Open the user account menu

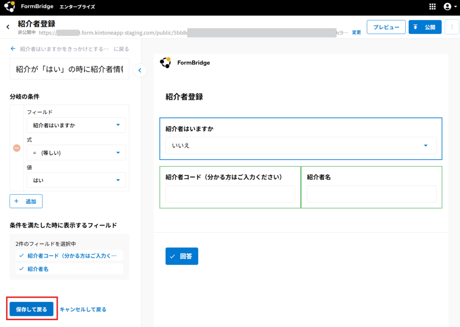coord(447,7)
